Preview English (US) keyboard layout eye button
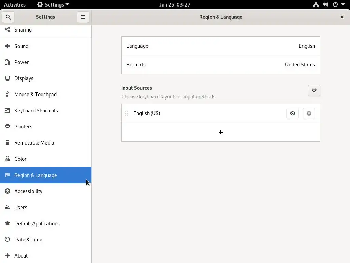Image resolution: width=350 pixels, height=263 pixels. coord(293,113)
